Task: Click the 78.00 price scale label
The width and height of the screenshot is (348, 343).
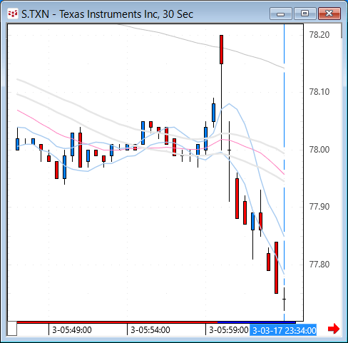Action: pyautogui.click(x=319, y=150)
